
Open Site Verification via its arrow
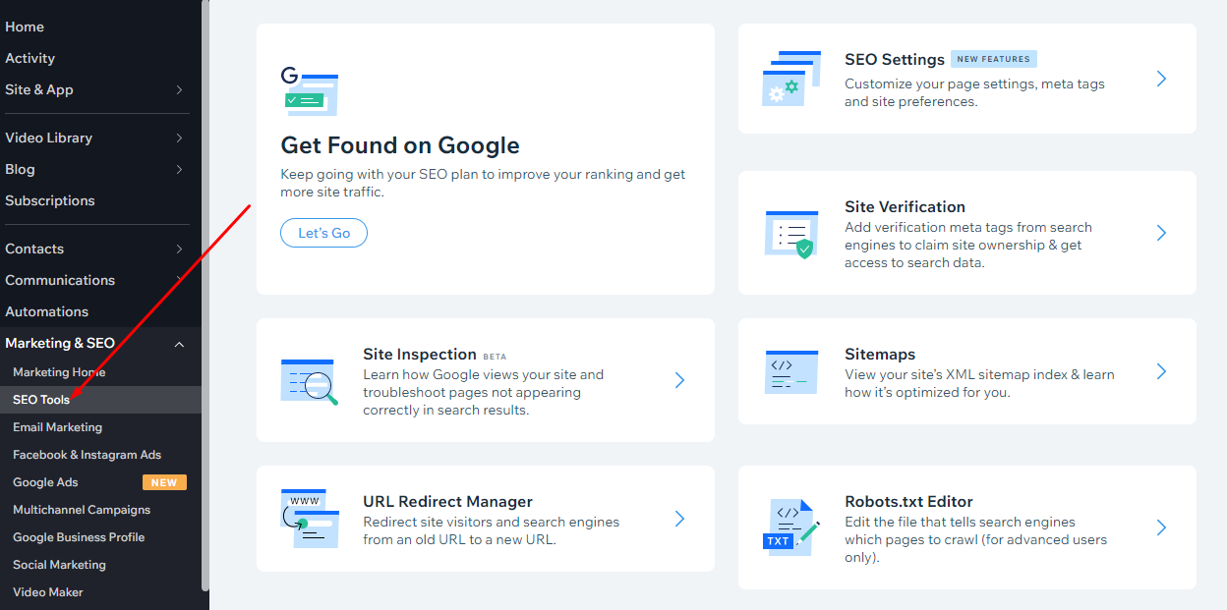pyautogui.click(x=1161, y=233)
